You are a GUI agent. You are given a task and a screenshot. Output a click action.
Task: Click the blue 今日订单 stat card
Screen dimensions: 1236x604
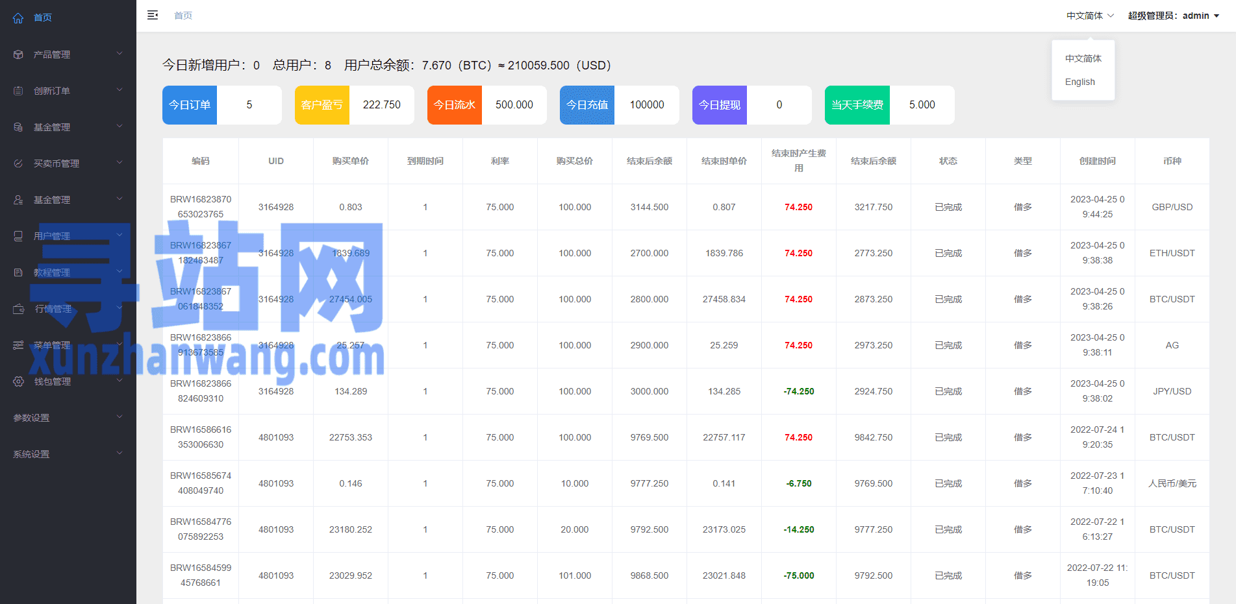(190, 105)
